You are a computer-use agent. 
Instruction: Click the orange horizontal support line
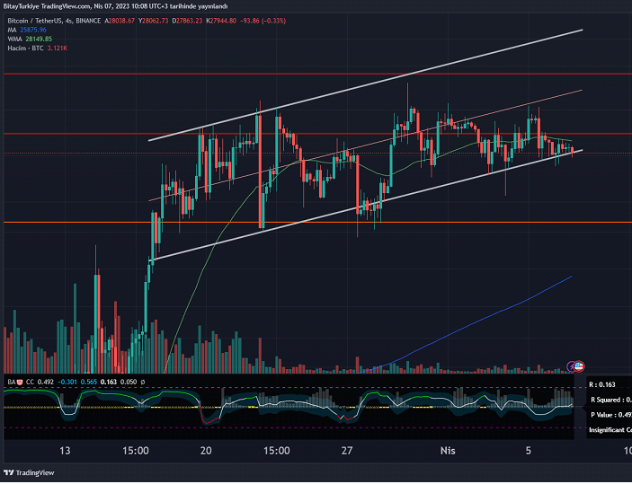click(x=317, y=223)
